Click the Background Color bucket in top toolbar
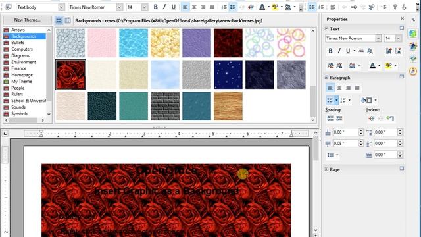This screenshot has height=237, width=421. click(x=288, y=7)
